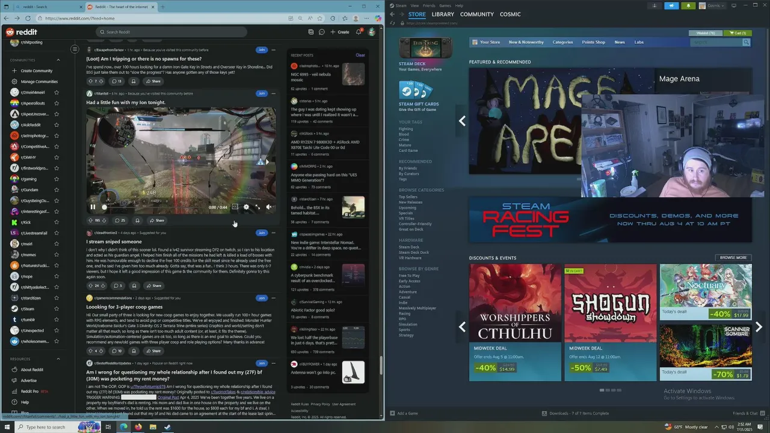The image size is (770, 433).
Task: Open overflow menu on BestofRedditorUpdates post
Action: (x=273, y=363)
